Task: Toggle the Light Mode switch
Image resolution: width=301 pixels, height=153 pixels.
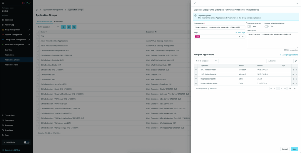Action: 26,142
